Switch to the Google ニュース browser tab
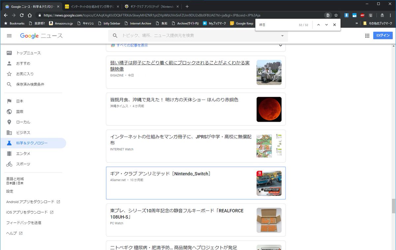Viewport: 396px width, 250px height. pos(31,7)
